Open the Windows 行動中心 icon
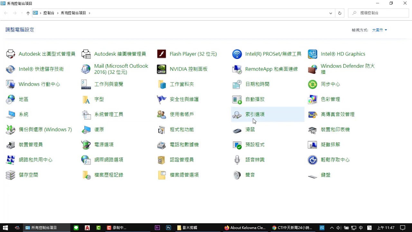The image size is (412, 232). point(11,84)
